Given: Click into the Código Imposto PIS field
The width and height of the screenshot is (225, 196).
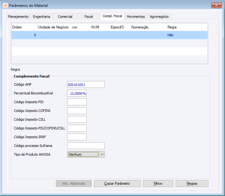Looking at the screenshot, I should pos(77,102).
